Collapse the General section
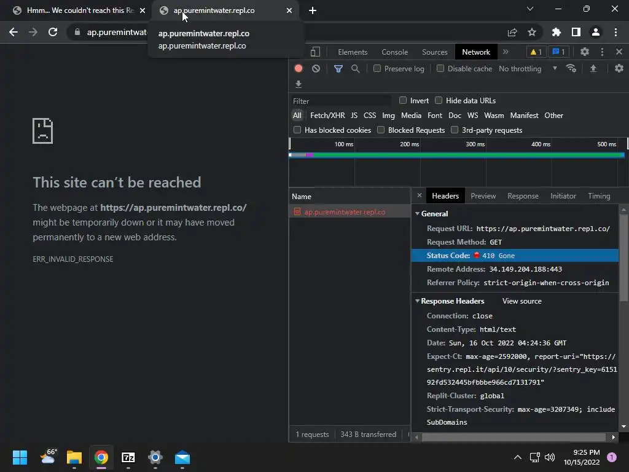 pyautogui.click(x=417, y=213)
